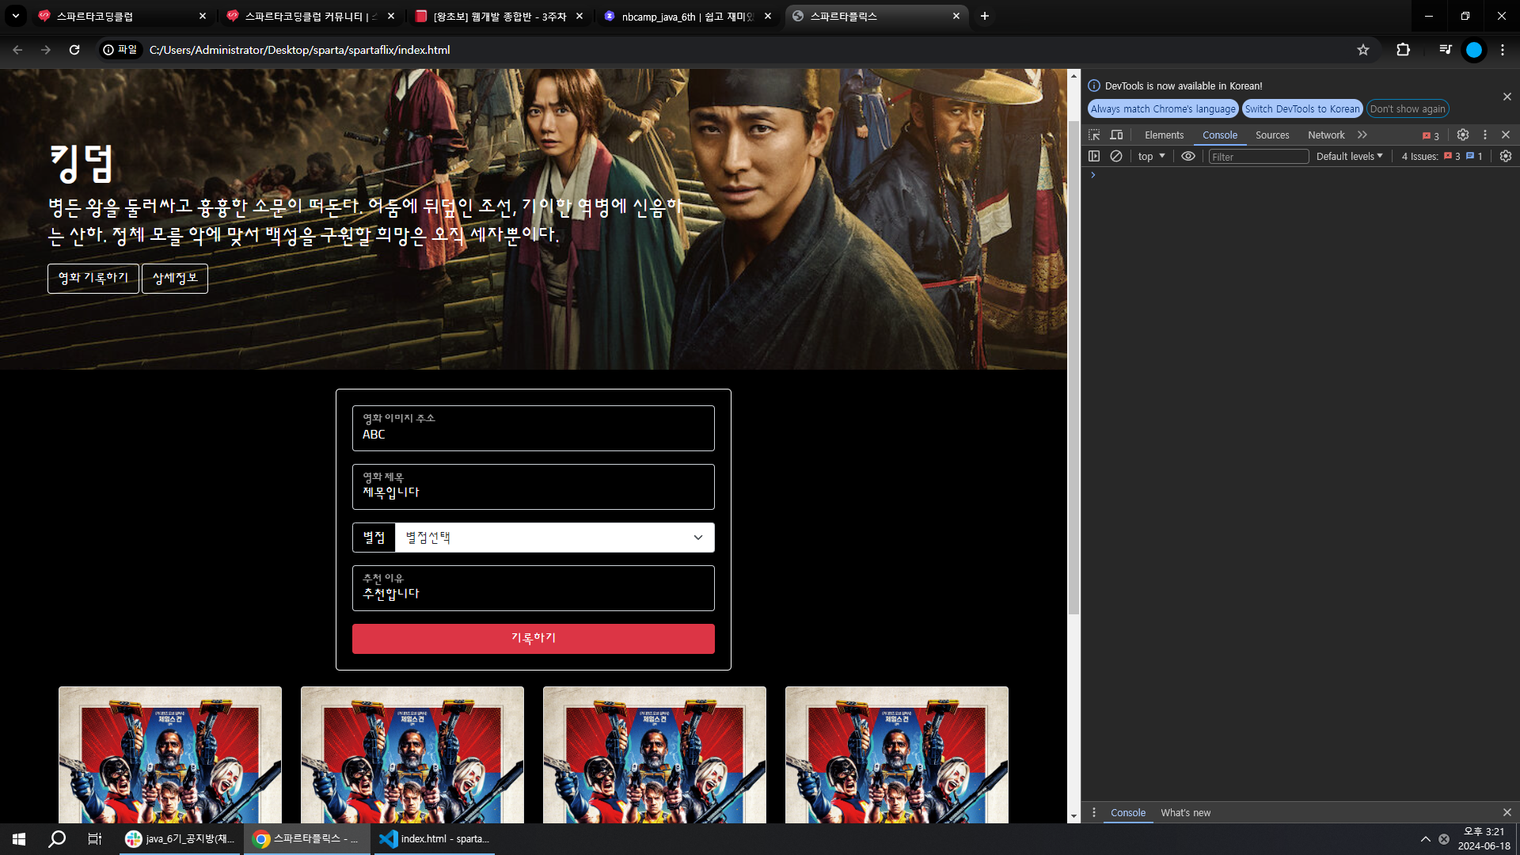Dismiss the DevTools language notification

click(x=1507, y=97)
